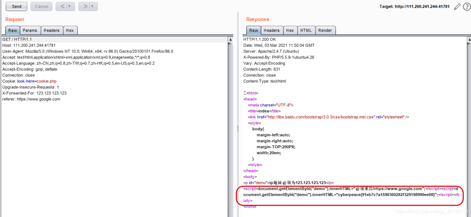Click the X-Forwarded-For 123.123.123.123 line
The image size is (471, 217).
34,93
